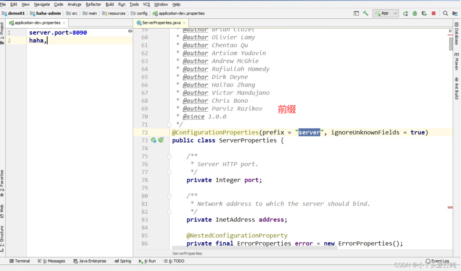Open the Favorites tool window
The image size is (461, 271).
[x=2, y=183]
